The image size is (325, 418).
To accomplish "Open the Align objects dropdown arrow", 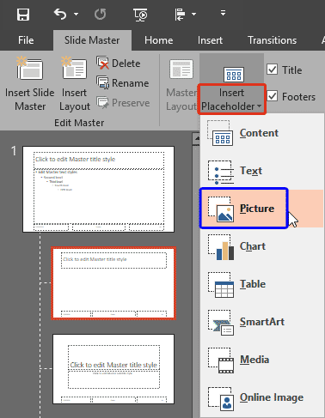I will [x=194, y=14].
